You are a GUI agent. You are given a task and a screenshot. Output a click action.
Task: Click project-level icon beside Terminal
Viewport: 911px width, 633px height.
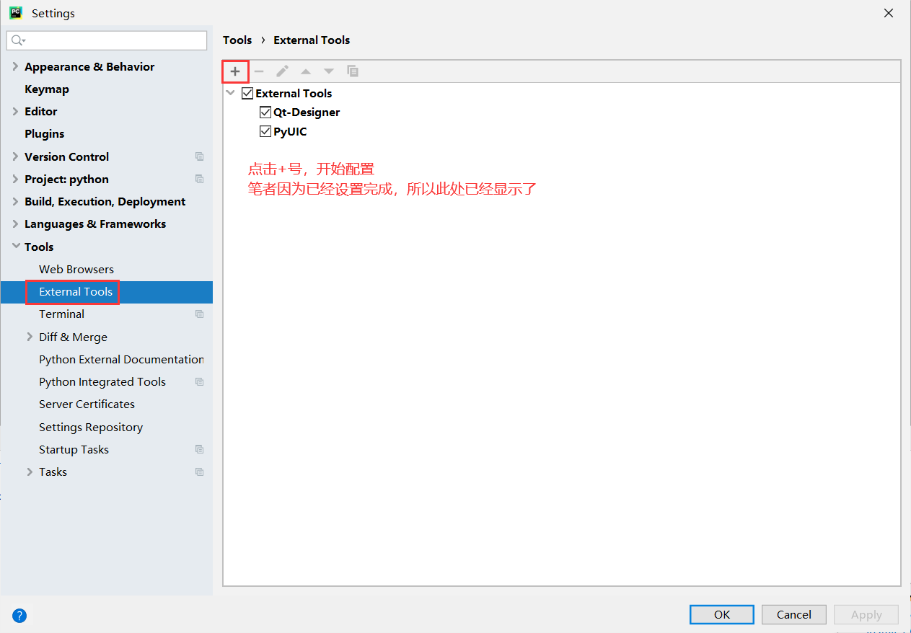tap(200, 314)
